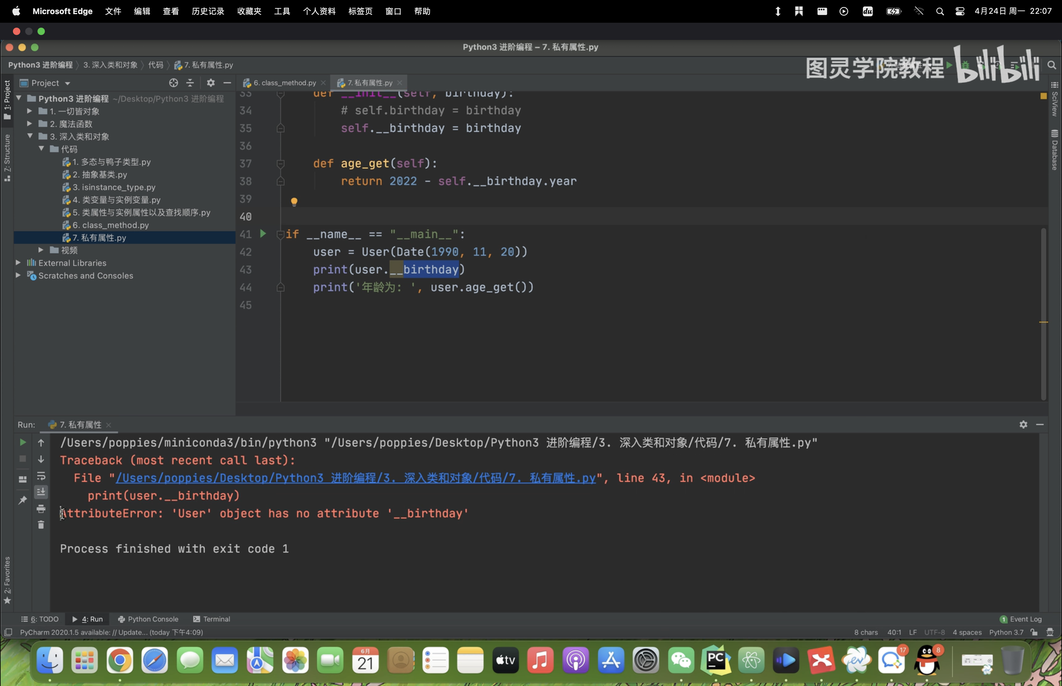
Task: Fold the if __name__ block at line 41
Action: pyautogui.click(x=280, y=234)
